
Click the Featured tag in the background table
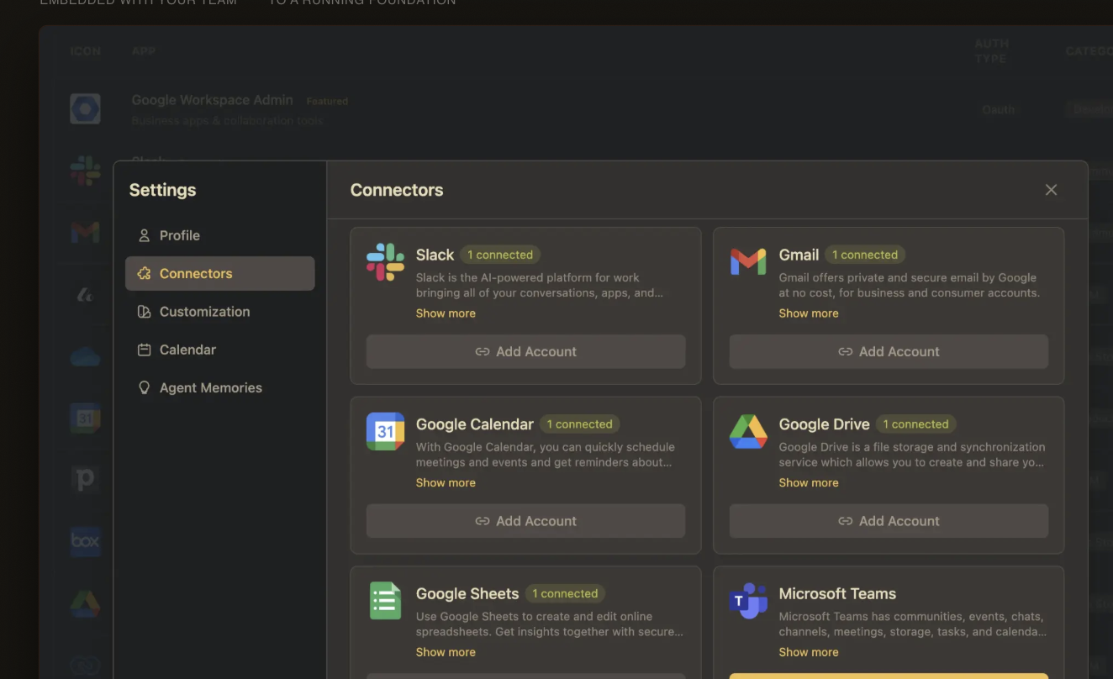pyautogui.click(x=327, y=101)
